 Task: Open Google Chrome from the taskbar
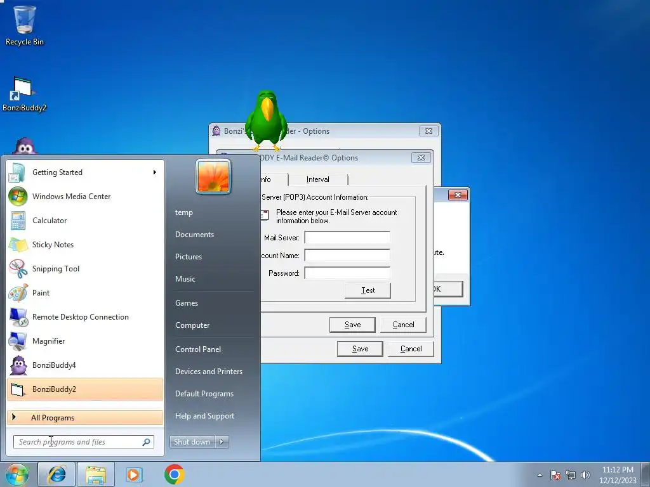174,474
